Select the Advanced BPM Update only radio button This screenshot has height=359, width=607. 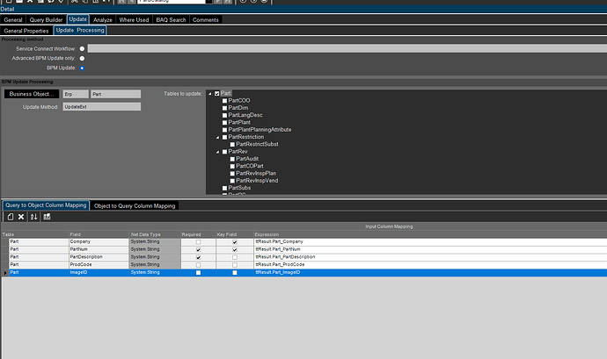82,58
